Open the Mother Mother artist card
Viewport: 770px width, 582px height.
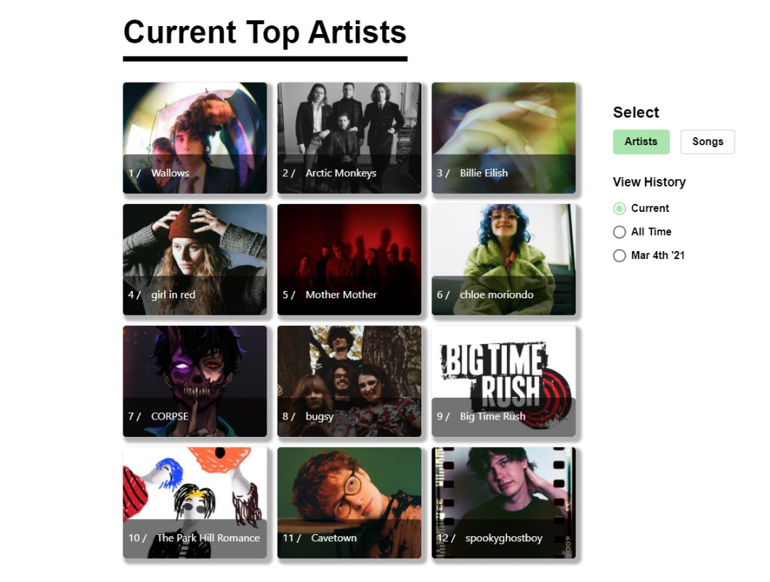coord(349,260)
